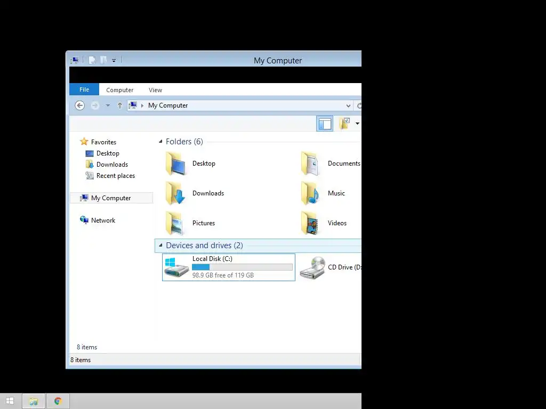Select the Documents folder icon
546x409 pixels.
[x=311, y=163]
